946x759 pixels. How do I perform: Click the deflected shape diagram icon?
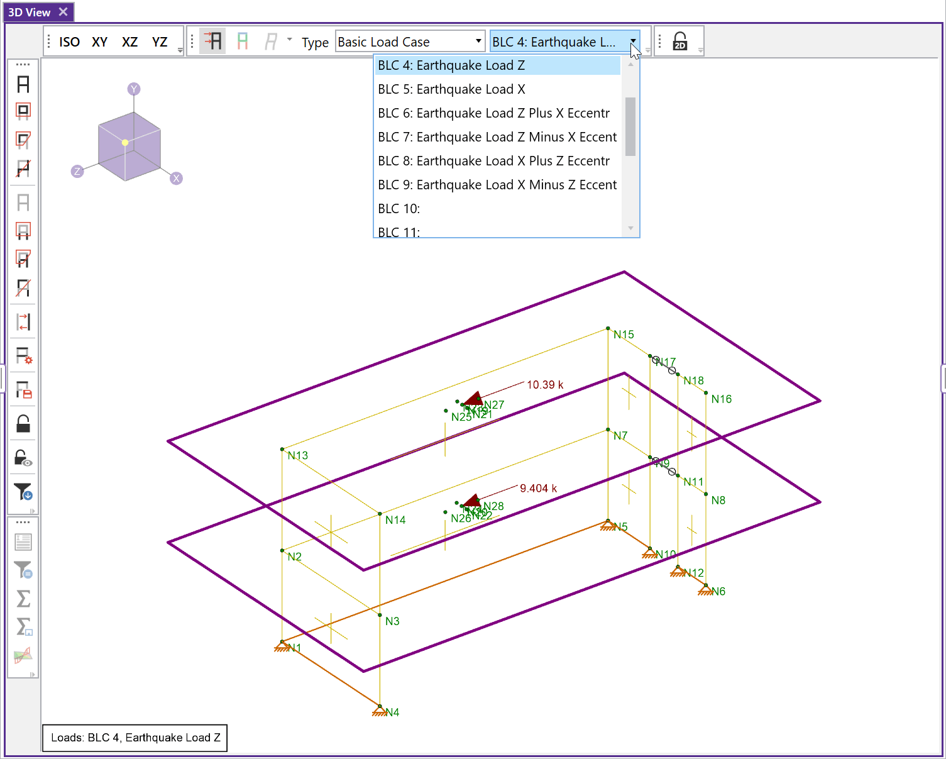23,655
